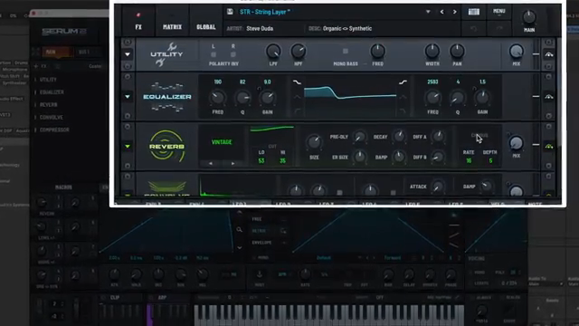Screen dimensions: 579x326
Task: Click the Convolve ATTACK knob
Action: [438, 187]
